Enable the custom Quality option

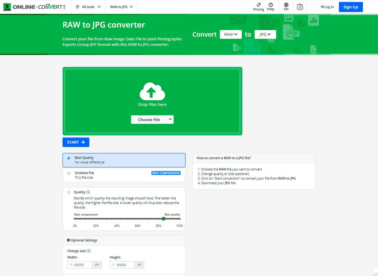click(x=69, y=192)
